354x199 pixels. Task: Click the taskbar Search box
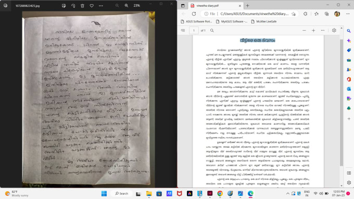[x=121, y=193]
